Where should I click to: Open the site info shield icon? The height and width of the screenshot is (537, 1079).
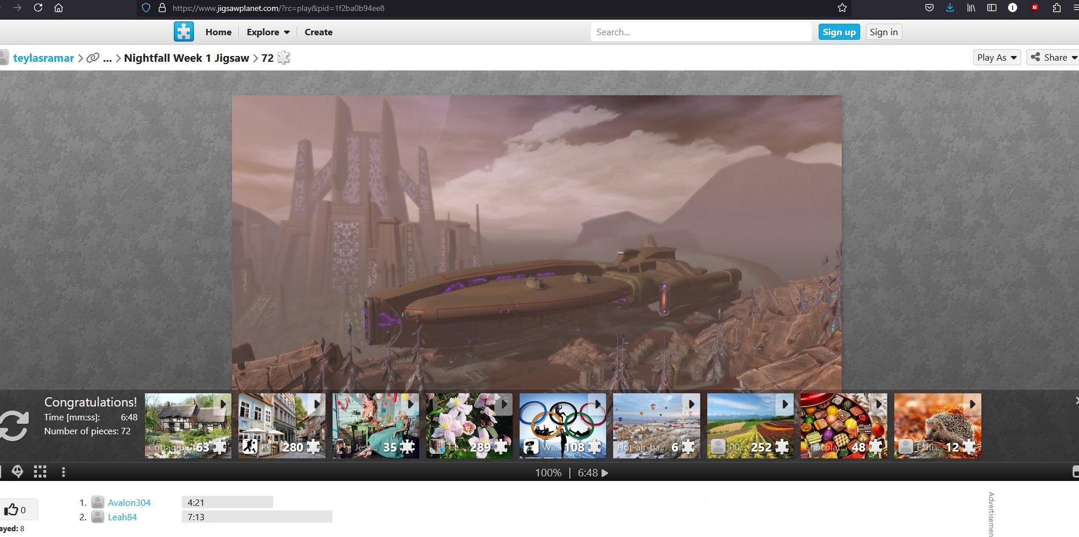pos(146,8)
